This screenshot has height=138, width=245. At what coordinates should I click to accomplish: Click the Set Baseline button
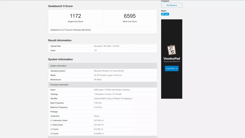click(x=171, y=5)
